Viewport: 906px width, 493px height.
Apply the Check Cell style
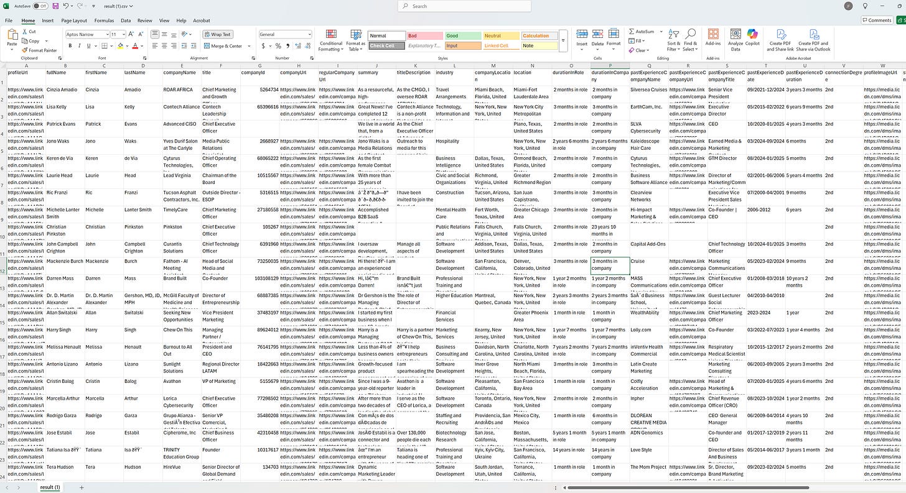(x=386, y=45)
